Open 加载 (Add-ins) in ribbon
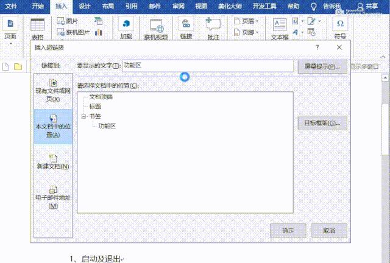The width and height of the screenshot is (390, 263). tap(126, 28)
